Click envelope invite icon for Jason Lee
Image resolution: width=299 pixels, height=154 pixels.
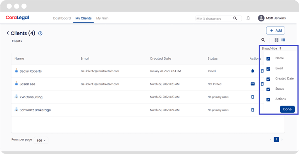253,84
